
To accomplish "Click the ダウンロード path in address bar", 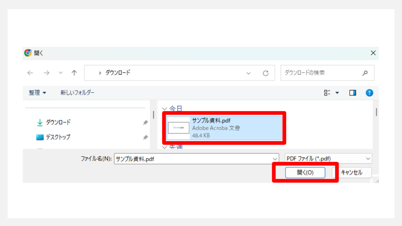I will [117, 73].
